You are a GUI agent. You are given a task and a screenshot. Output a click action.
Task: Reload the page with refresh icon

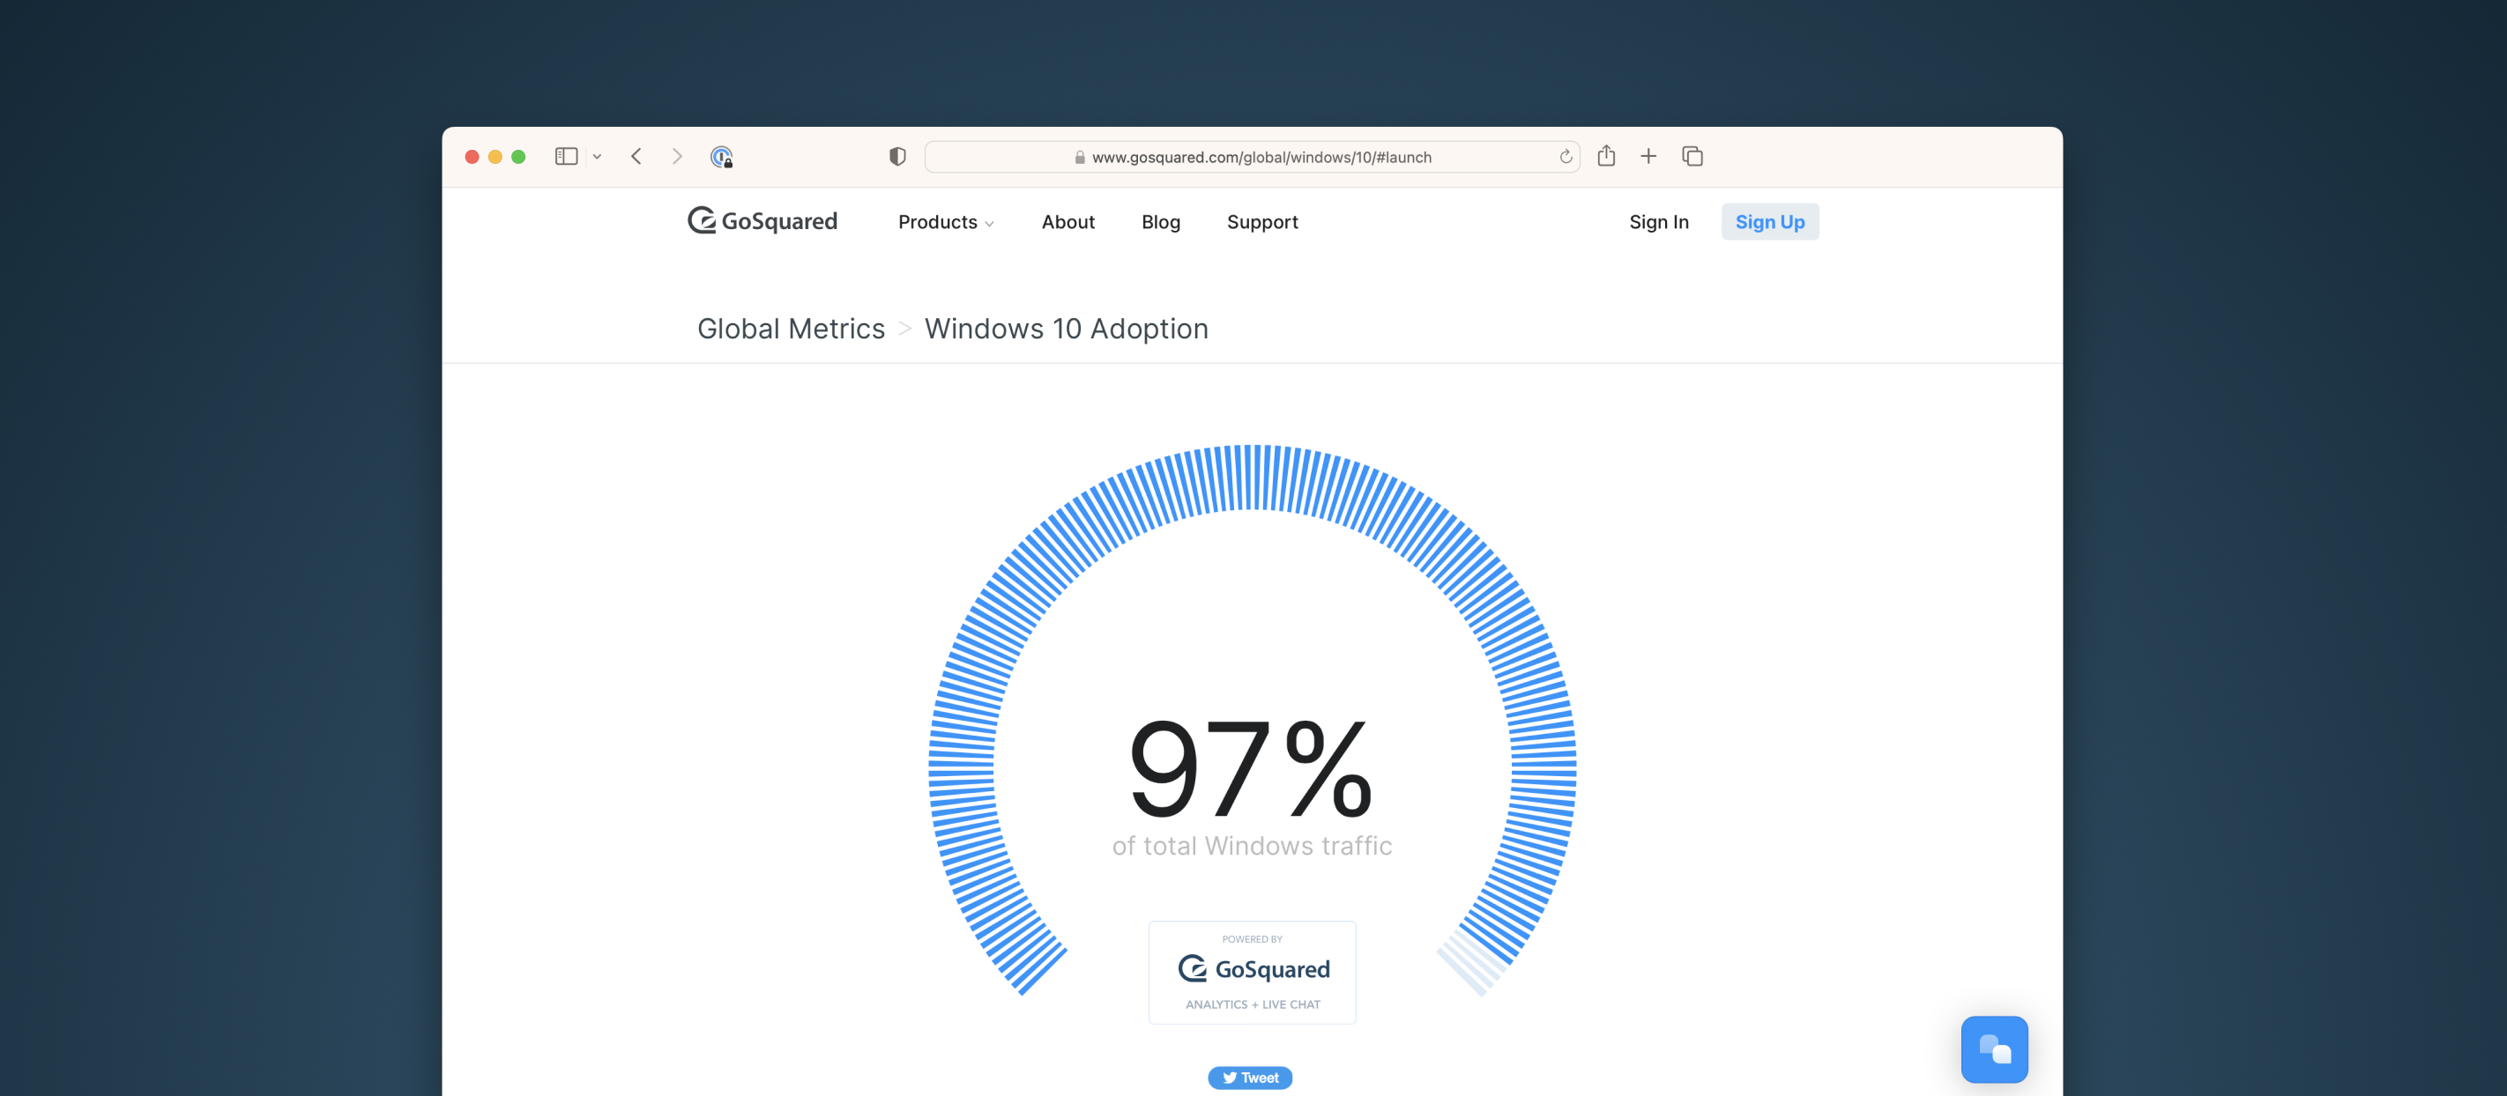click(x=1566, y=157)
